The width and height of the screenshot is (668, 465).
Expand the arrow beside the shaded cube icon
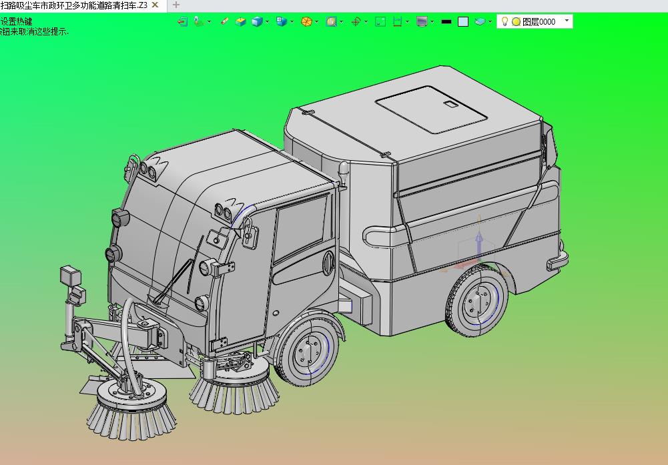pyautogui.click(x=268, y=21)
